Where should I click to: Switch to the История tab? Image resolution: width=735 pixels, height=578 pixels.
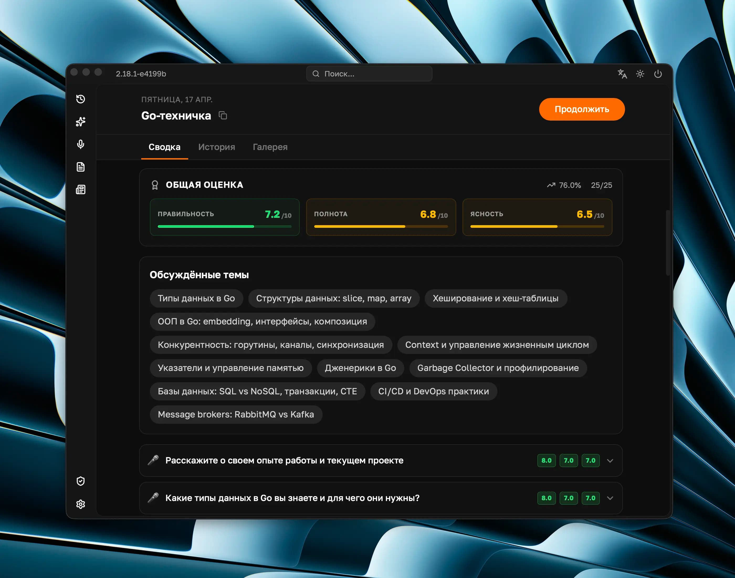tap(216, 147)
